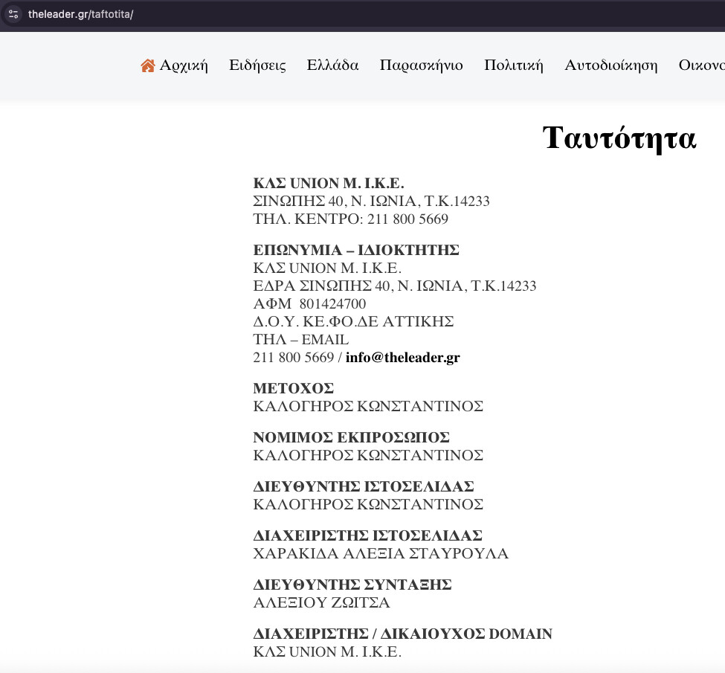Click ΚΑΛΟΓΗΡΟΣ ΚΩΝΣΤΑΝΤΙΝΟΣ under ΝΟΜΙΜΟΣ ΕΚΠΡΟΣΩΠΟΣ
This screenshot has height=673, width=725.
[368, 455]
